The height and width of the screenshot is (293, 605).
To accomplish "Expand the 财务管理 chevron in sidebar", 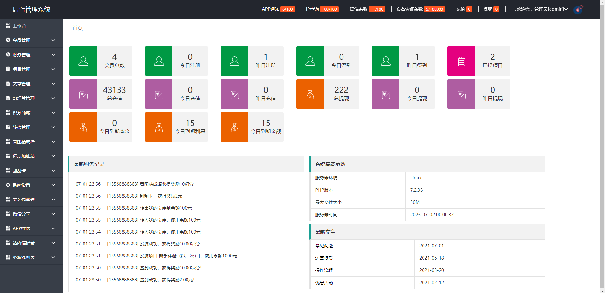I will pyautogui.click(x=53, y=55).
